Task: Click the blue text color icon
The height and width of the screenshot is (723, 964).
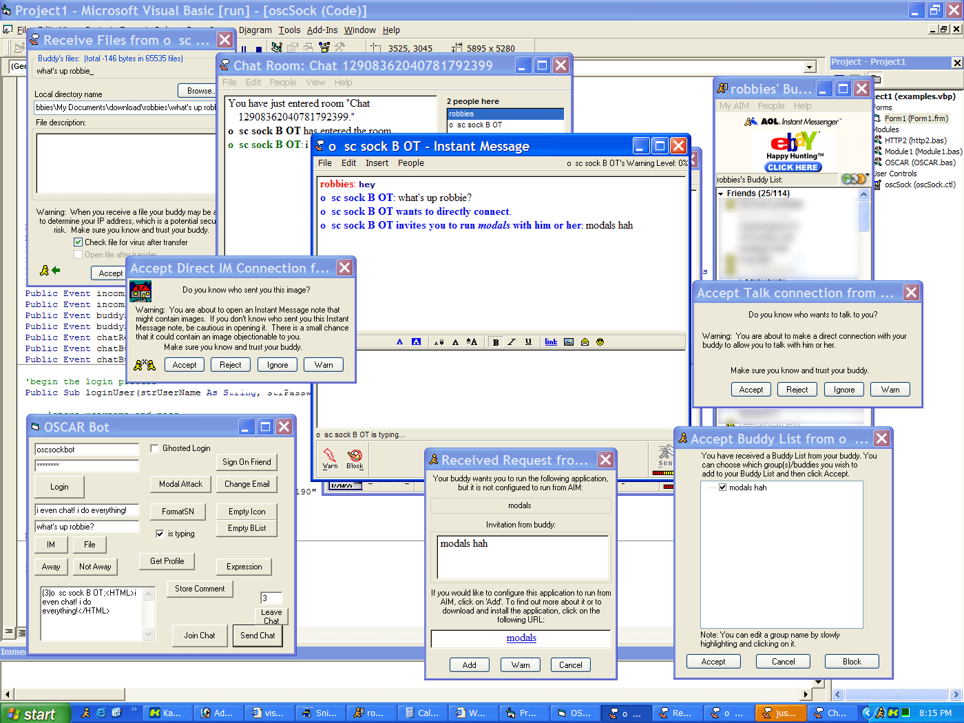Action: 400,342
